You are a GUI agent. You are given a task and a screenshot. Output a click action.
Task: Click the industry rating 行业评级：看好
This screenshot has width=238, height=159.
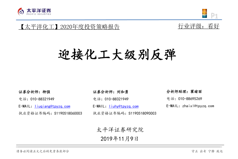pos(198,26)
